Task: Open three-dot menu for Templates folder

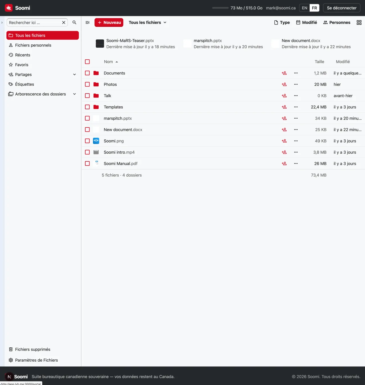Action: (x=296, y=107)
